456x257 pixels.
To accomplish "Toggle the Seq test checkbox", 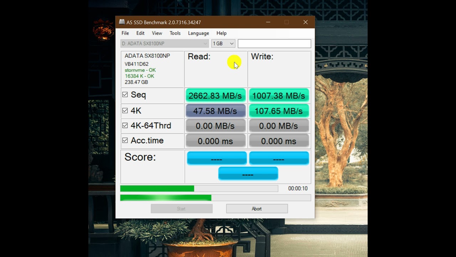I will click(125, 95).
